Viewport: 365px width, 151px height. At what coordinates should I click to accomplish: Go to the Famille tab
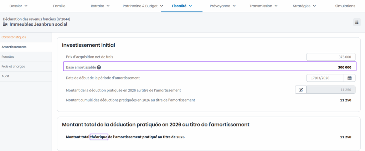(x=59, y=6)
